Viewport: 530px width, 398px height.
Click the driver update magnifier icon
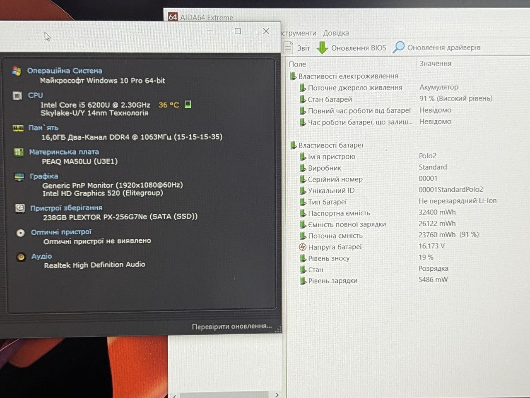coord(398,47)
